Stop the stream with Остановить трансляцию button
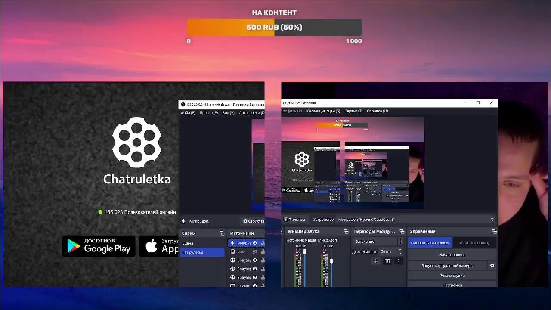This screenshot has width=551, height=310. click(x=430, y=243)
